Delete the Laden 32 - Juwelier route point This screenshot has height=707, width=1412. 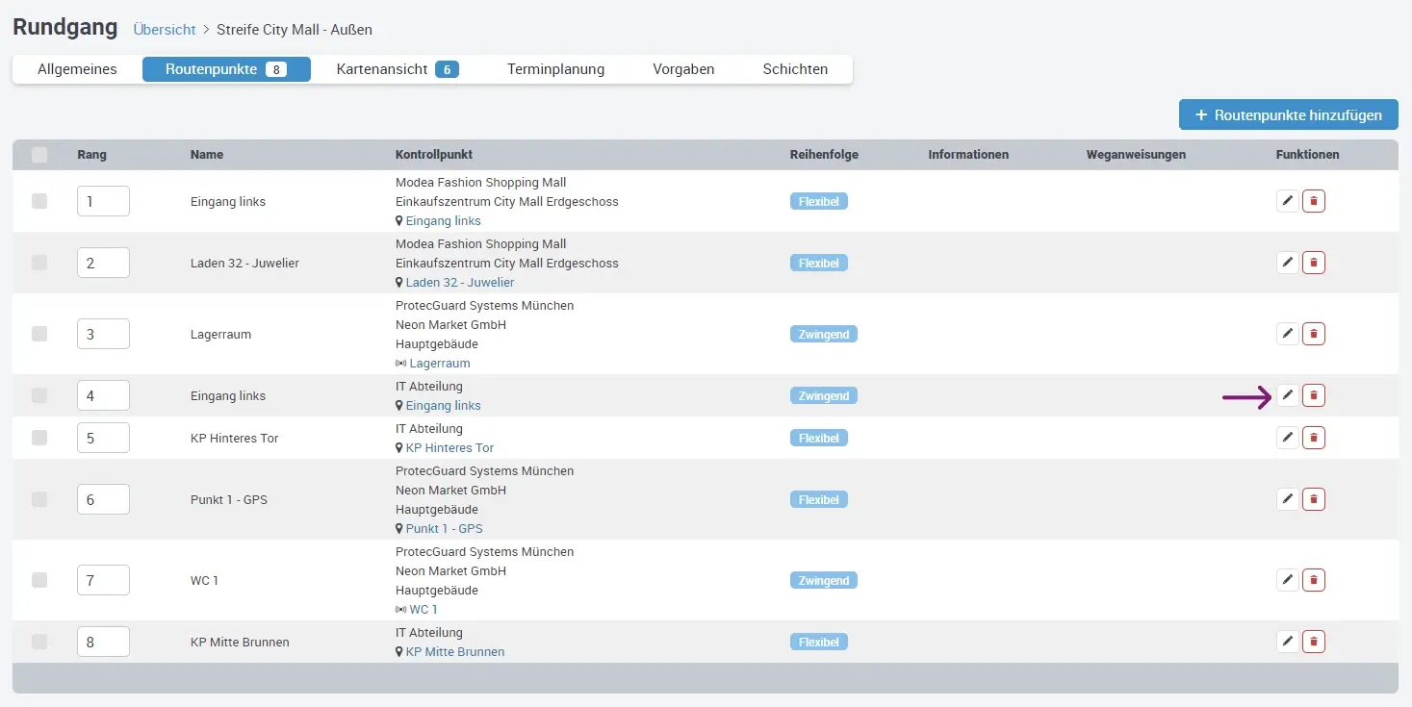1313,263
